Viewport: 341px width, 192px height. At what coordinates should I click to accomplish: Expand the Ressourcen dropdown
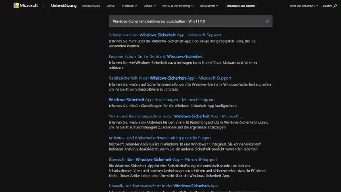click(209, 6)
